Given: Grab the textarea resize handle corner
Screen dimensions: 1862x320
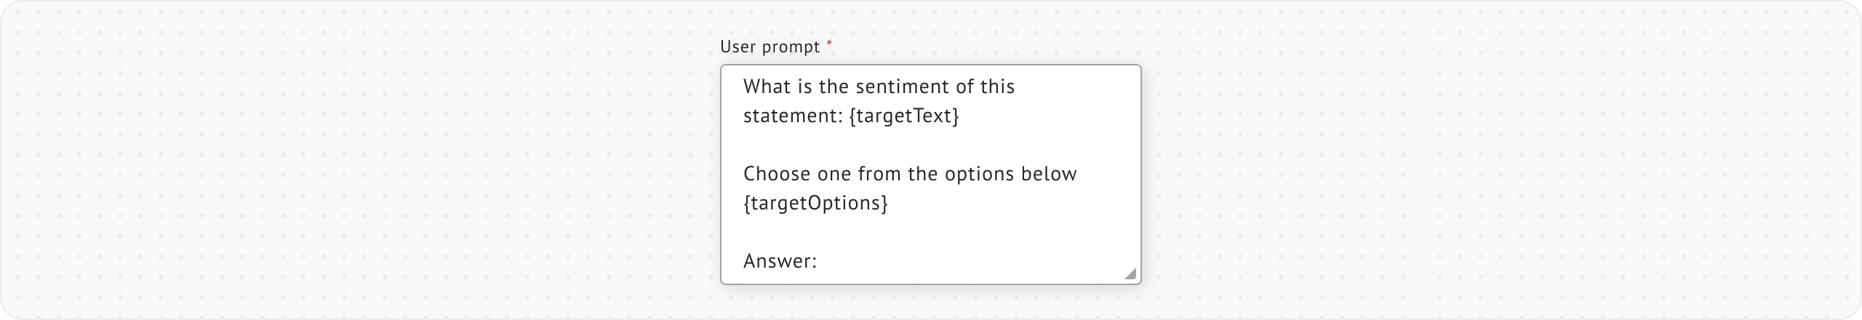Looking at the screenshot, I should click(x=1130, y=273).
